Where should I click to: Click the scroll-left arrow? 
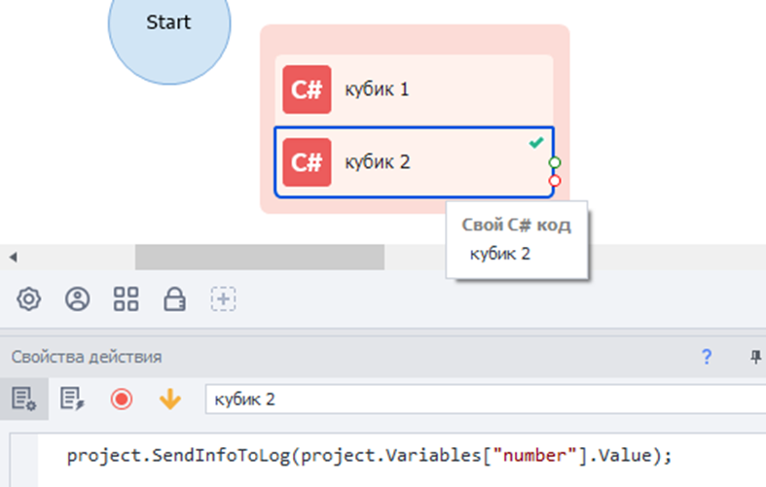(13, 257)
